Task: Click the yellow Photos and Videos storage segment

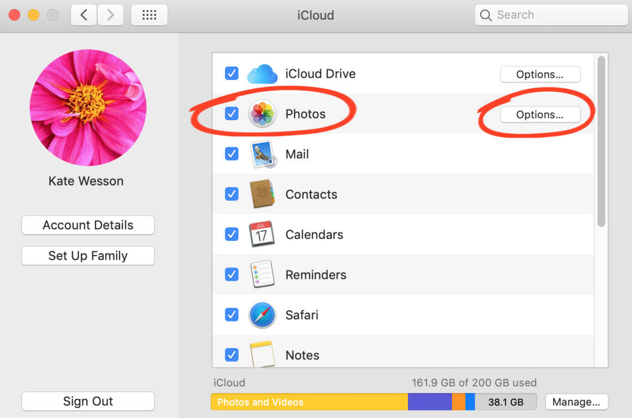Action: tap(309, 402)
